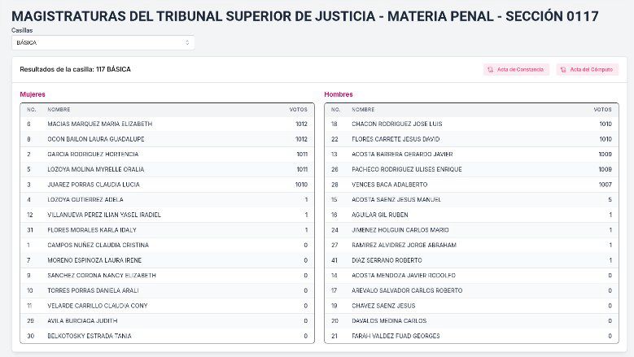This screenshot has width=634, height=357.
Task: Select row FLORES CARRETE JESUS DAVID
Action: pyautogui.click(x=471, y=139)
